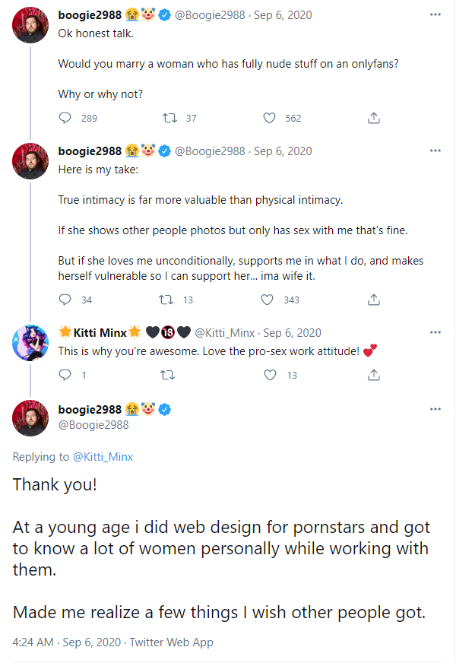The image size is (456, 663).
Task: Like the 'Ok honest talk' tweet
Action: click(268, 118)
